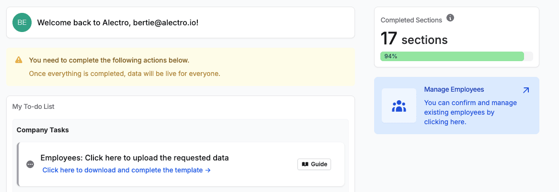Select the Company Tasks section header
The height and width of the screenshot is (192, 559).
point(42,130)
